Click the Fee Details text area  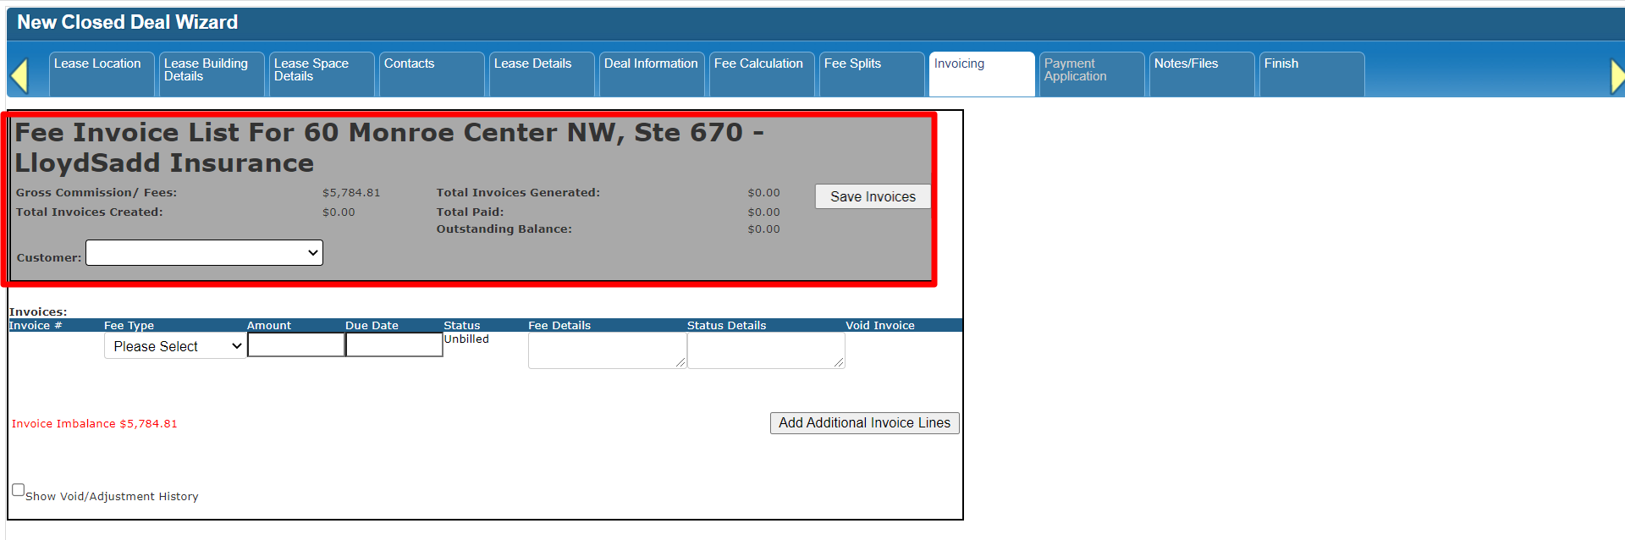pyautogui.click(x=606, y=350)
